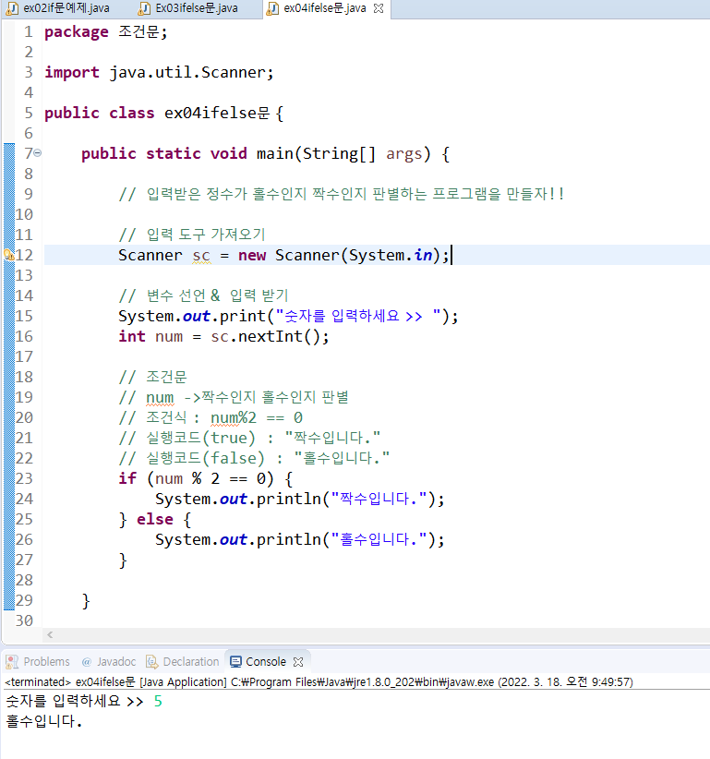710x759 pixels.
Task: Click the "홀수입니다." string on line 26
Action: pos(379,539)
